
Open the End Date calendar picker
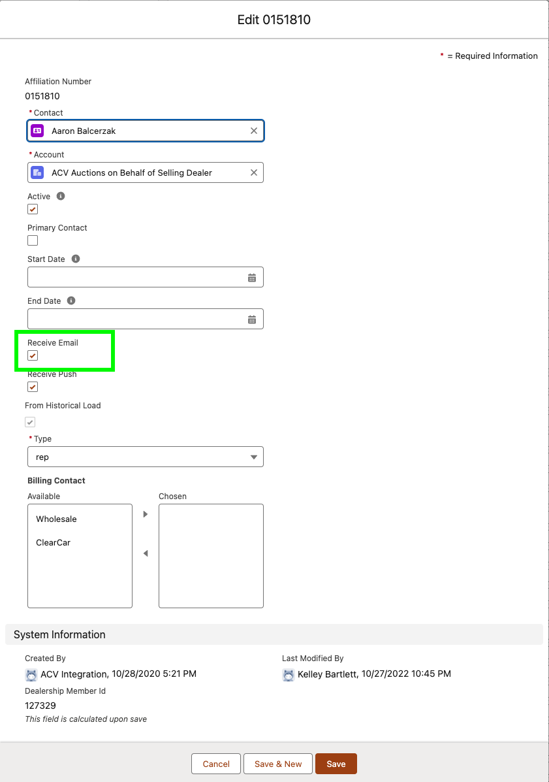tap(252, 319)
